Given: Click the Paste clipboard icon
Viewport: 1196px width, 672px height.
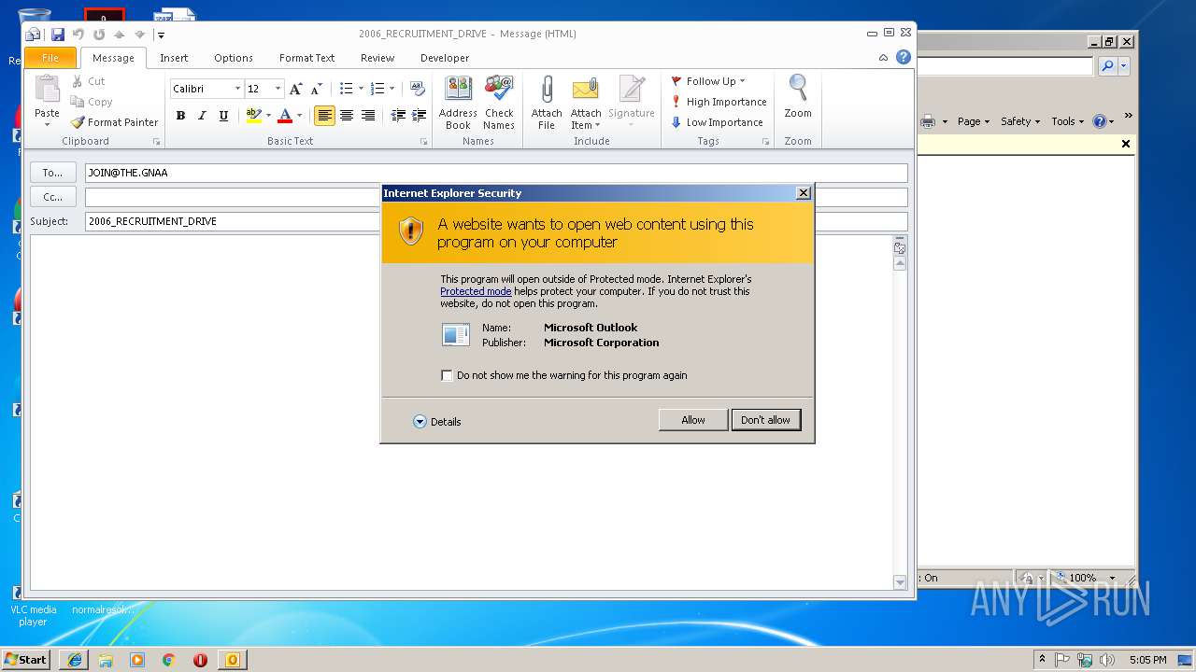Looking at the screenshot, I should (47, 90).
